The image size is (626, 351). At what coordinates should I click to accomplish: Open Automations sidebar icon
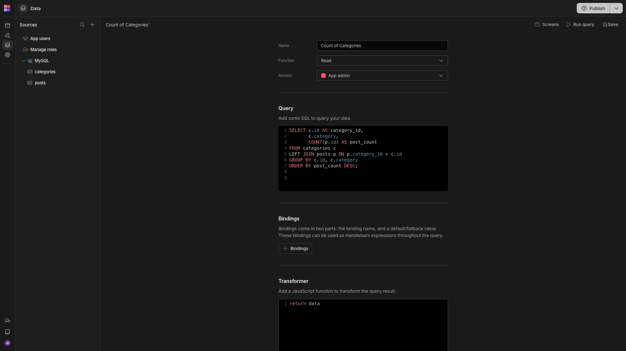7,35
